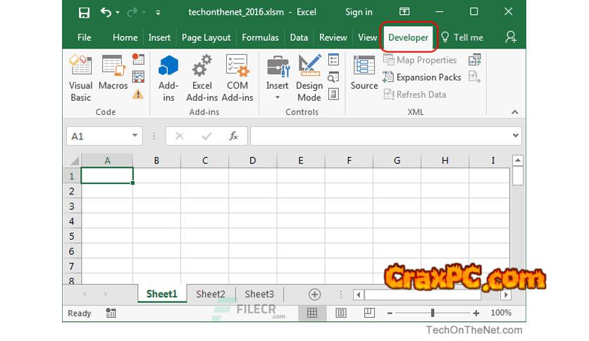Expand the Insert controls dropdown
The image size is (589, 341).
[278, 98]
